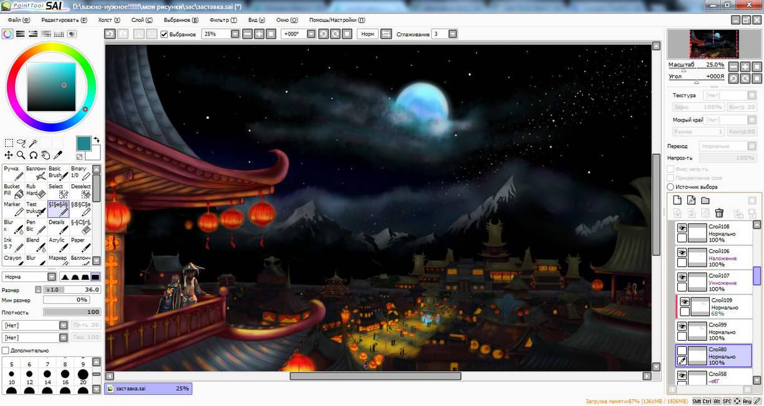The image size is (764, 406).
Task: Select the rectangular selection tool
Action: 9,143
